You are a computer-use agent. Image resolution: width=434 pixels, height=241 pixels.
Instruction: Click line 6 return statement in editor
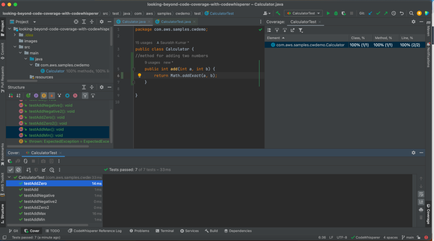tap(186, 75)
